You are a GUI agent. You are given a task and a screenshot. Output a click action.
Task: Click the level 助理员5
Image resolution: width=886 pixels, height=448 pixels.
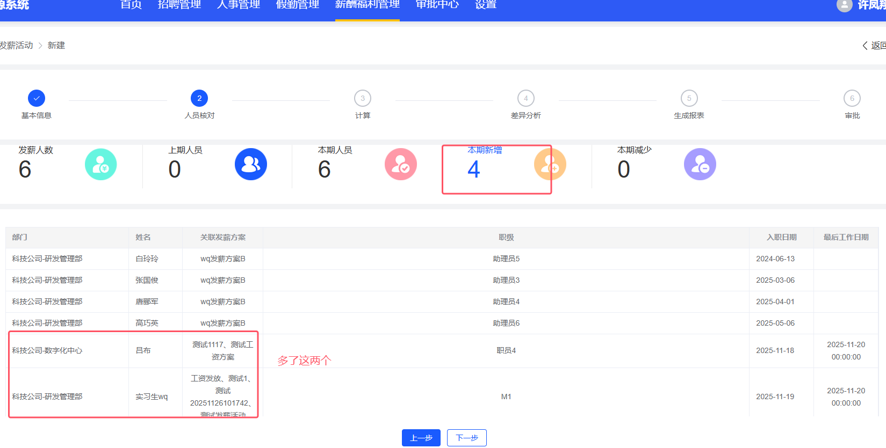click(x=506, y=259)
